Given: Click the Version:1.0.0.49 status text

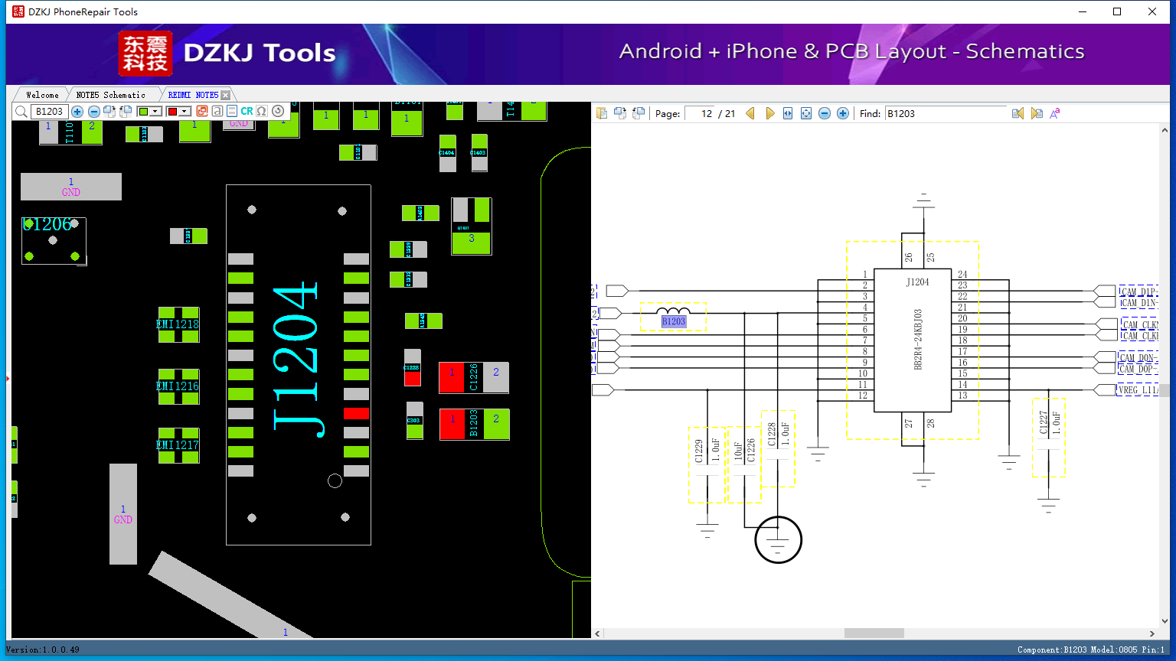Looking at the screenshot, I should 43,650.
